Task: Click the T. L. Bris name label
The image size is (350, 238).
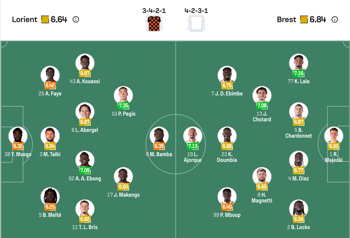Action: click(x=85, y=227)
